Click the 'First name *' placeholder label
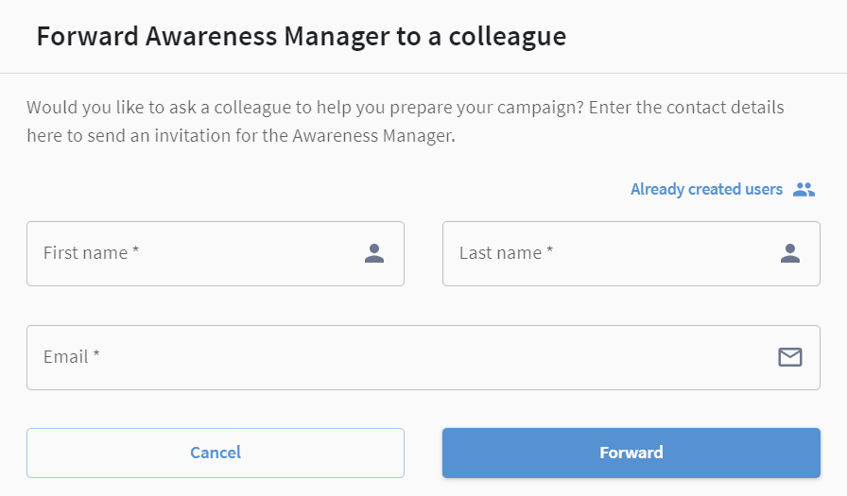 92,252
